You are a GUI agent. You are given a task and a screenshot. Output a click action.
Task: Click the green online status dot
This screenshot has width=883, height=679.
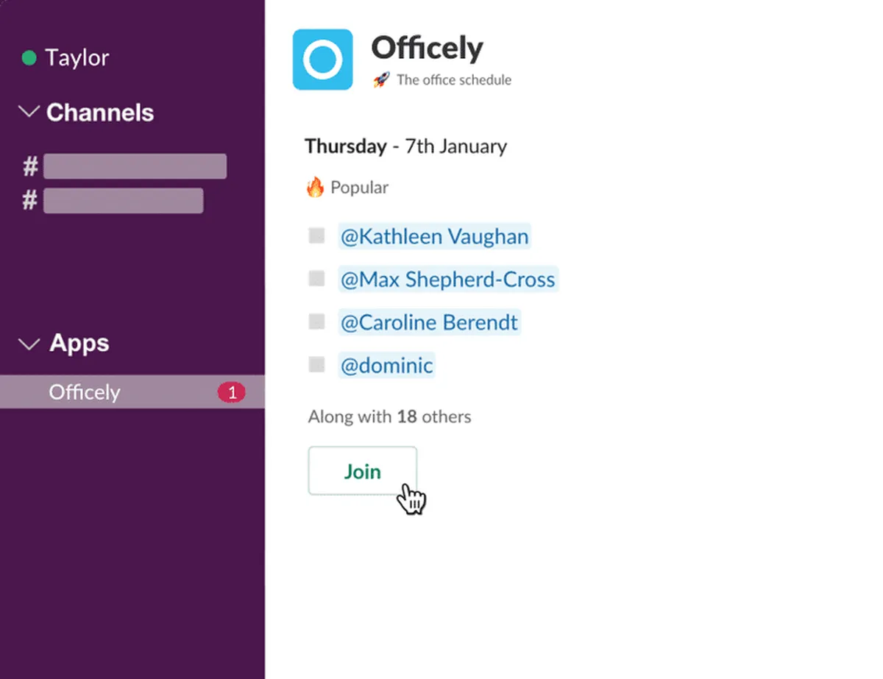click(x=29, y=58)
